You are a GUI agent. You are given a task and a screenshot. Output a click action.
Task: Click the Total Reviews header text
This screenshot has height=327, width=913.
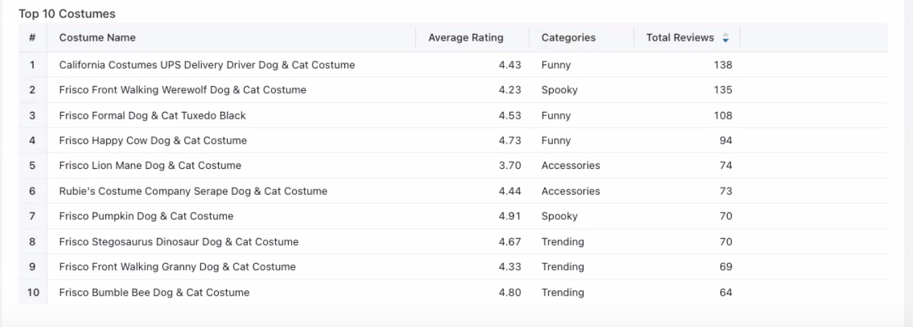tap(679, 38)
